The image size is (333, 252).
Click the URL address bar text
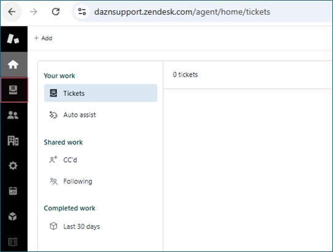[x=182, y=12]
